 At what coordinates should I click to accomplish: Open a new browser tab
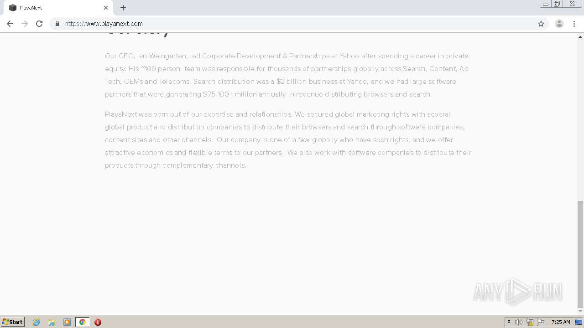[x=123, y=8]
